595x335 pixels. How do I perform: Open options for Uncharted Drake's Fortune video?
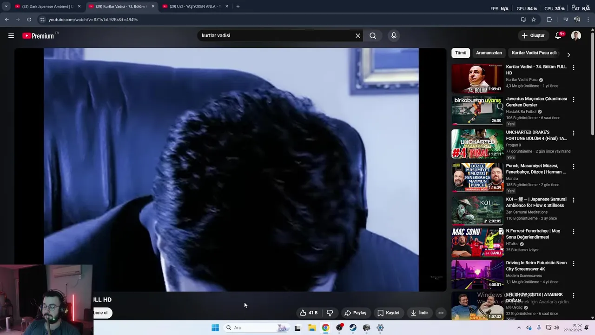pos(573,133)
